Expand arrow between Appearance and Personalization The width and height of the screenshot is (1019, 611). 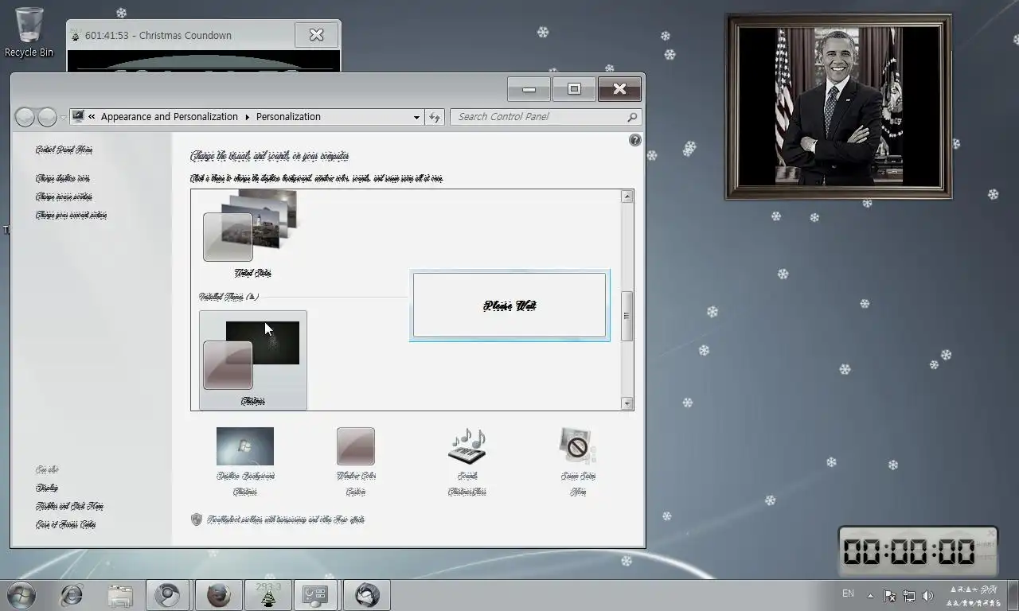[x=248, y=117]
